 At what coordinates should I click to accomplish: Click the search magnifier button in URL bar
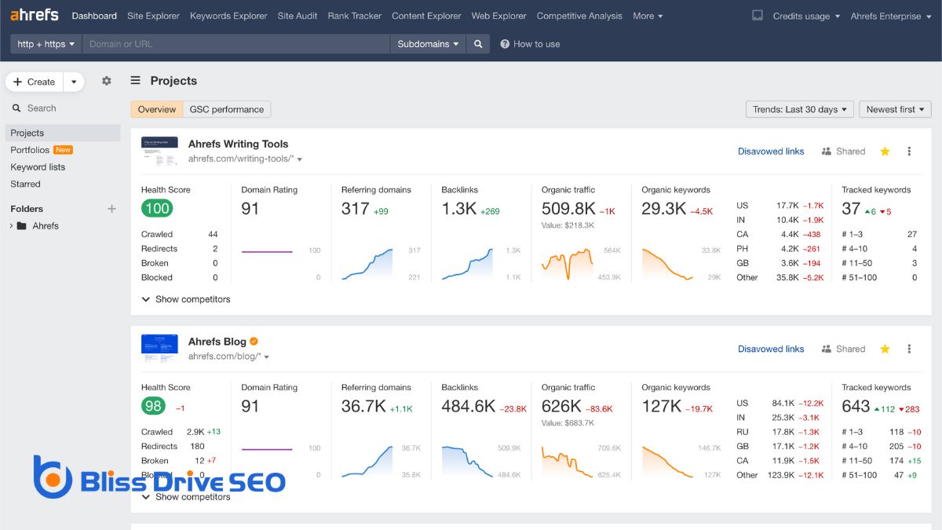tap(477, 44)
